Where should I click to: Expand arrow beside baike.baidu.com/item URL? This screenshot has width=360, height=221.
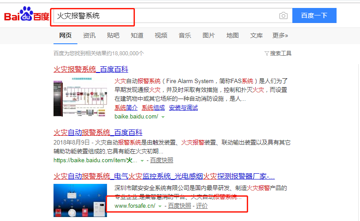point(142,160)
